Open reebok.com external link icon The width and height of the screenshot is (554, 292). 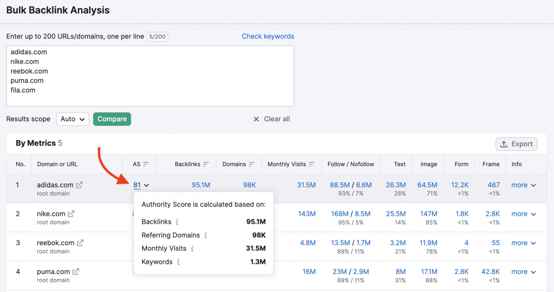point(80,243)
